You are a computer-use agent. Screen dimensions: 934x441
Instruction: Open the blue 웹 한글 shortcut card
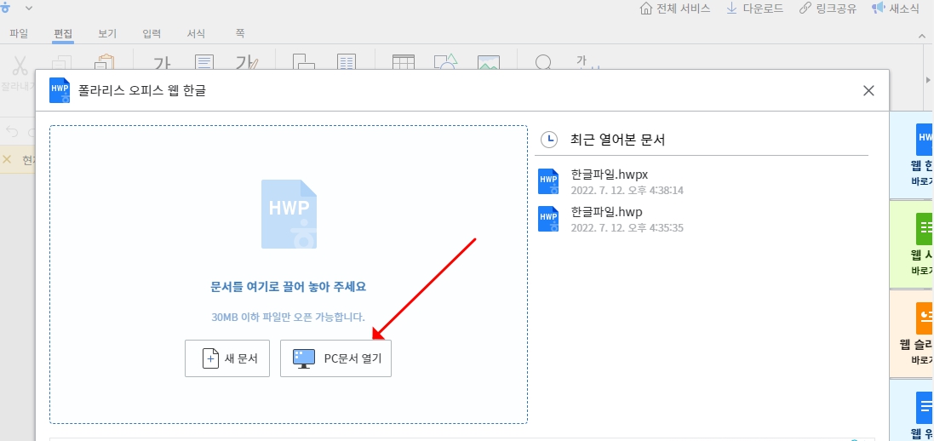point(911,154)
